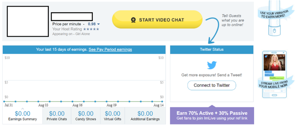Image resolution: width=296 pixels, height=125 pixels.
Task: Select the 0.98 price value
Action: point(92,24)
